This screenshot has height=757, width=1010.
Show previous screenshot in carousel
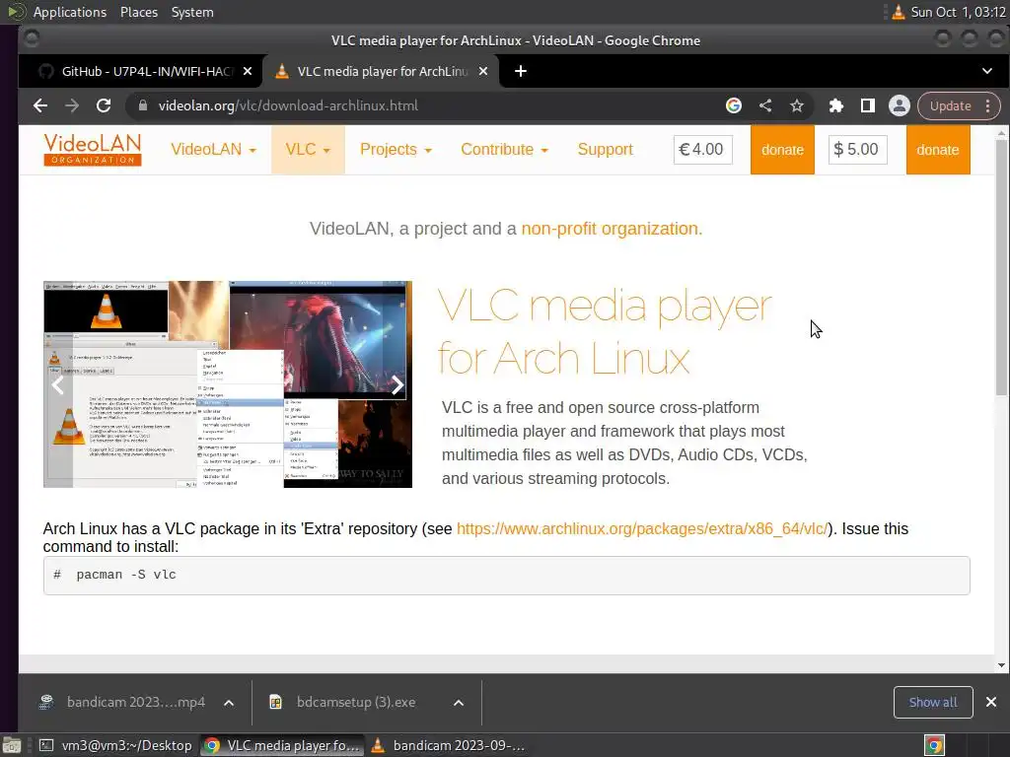[58, 385]
